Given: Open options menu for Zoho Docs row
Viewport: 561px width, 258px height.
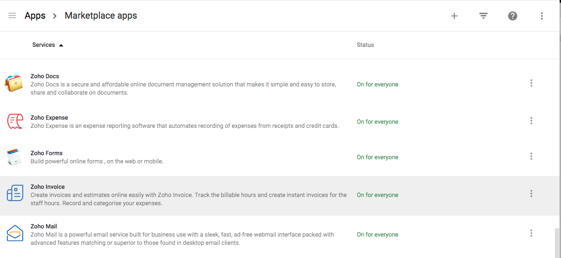Looking at the screenshot, I should point(531,83).
